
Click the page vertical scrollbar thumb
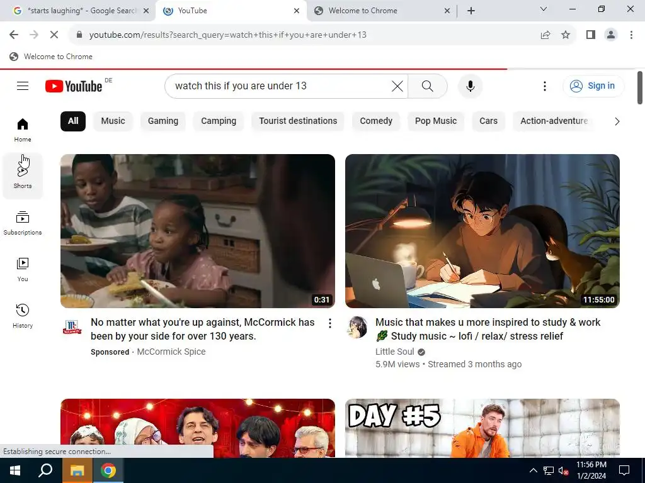640,87
